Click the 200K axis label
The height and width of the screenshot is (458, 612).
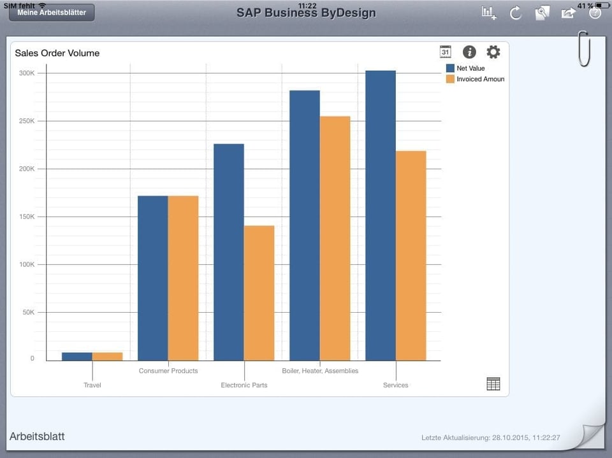point(27,169)
